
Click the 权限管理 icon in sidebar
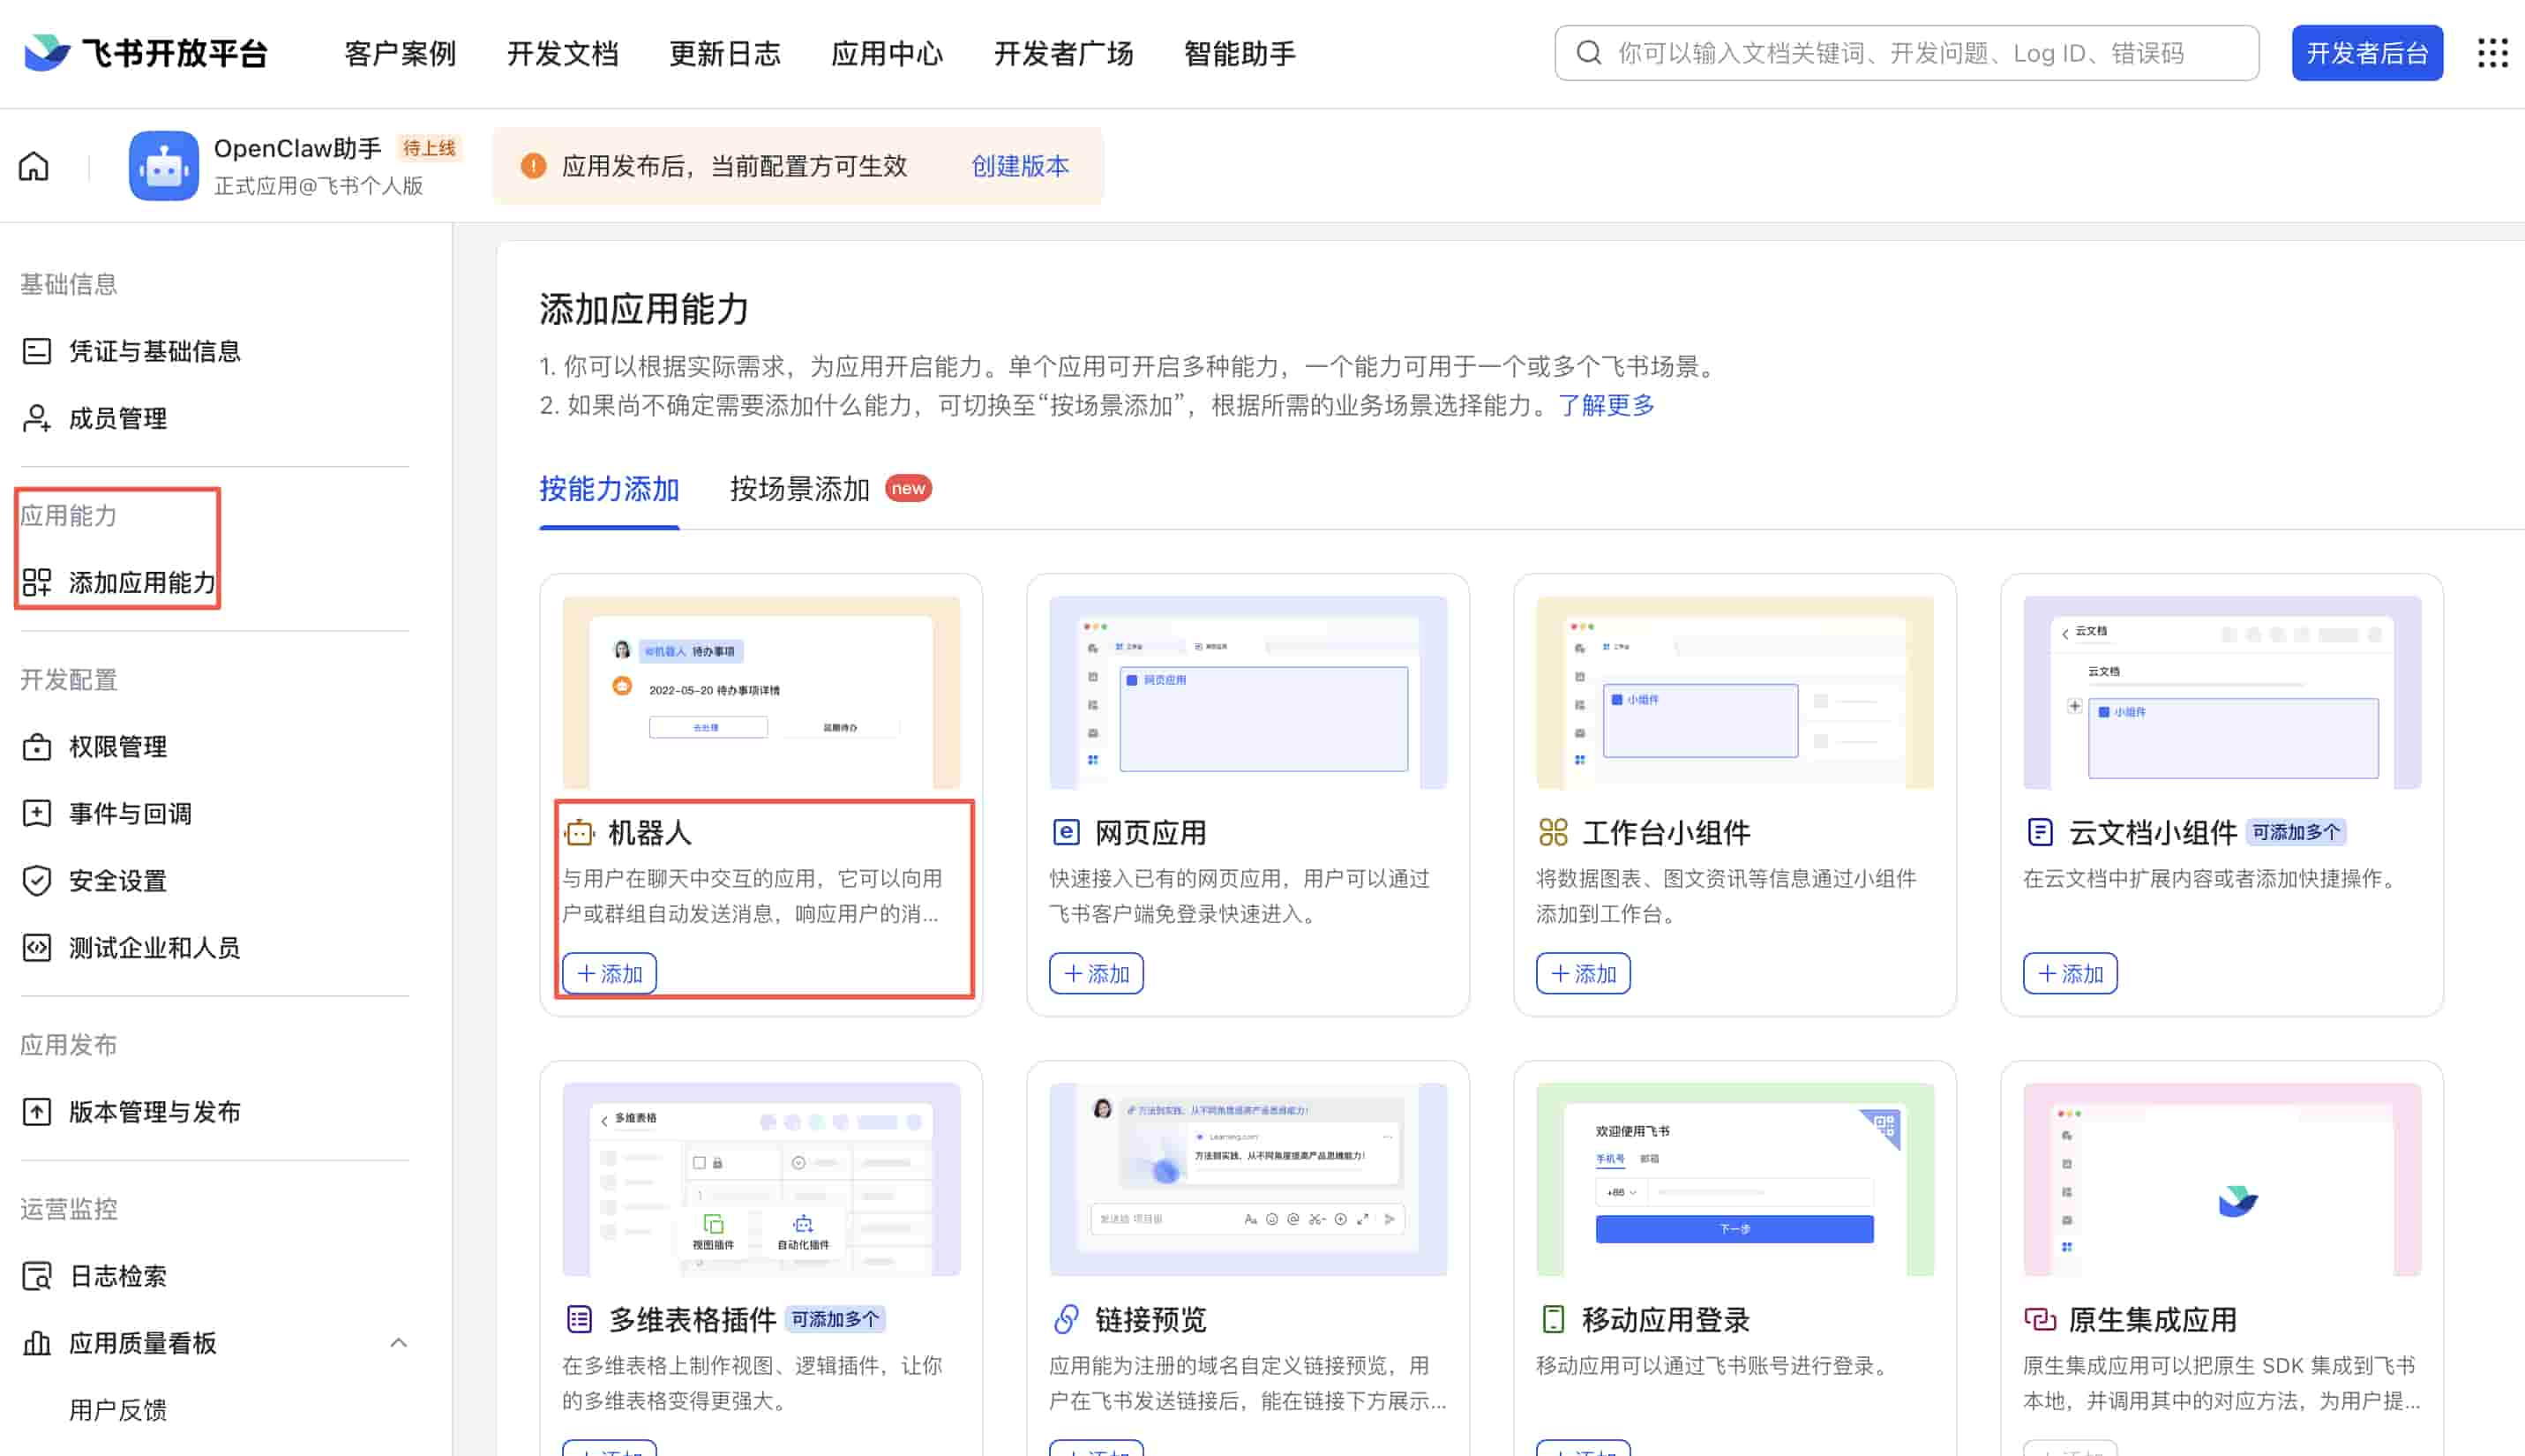[37, 747]
